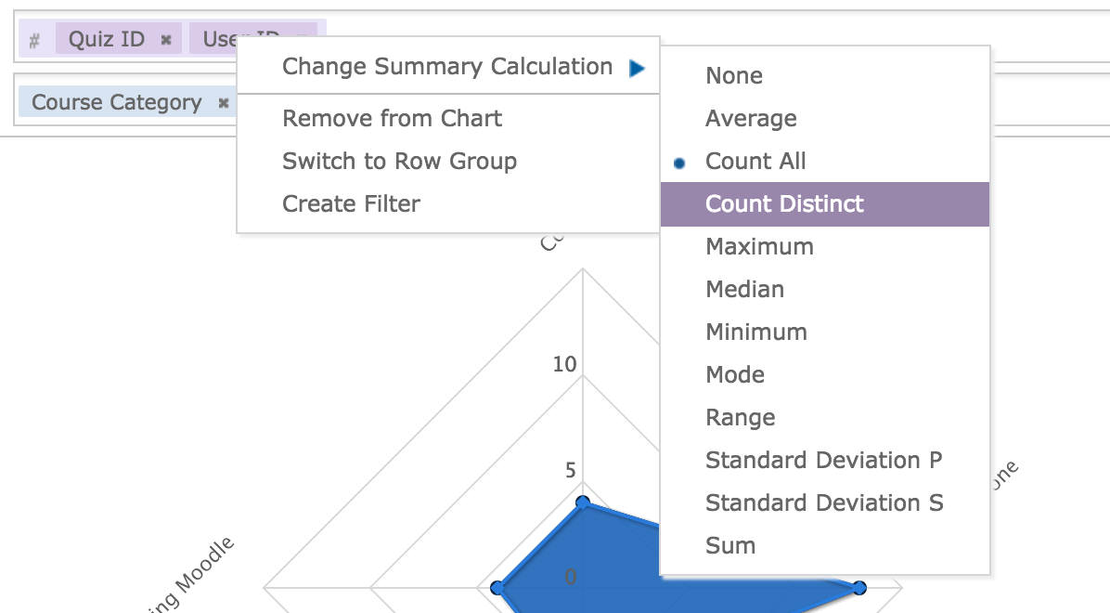This screenshot has height=613, width=1110.
Task: Choose Minimum calculation
Action: point(755,333)
